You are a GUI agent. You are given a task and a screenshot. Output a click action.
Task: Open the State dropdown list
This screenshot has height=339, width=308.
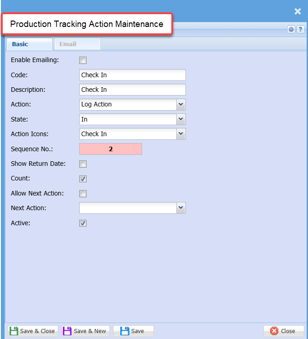(181, 119)
